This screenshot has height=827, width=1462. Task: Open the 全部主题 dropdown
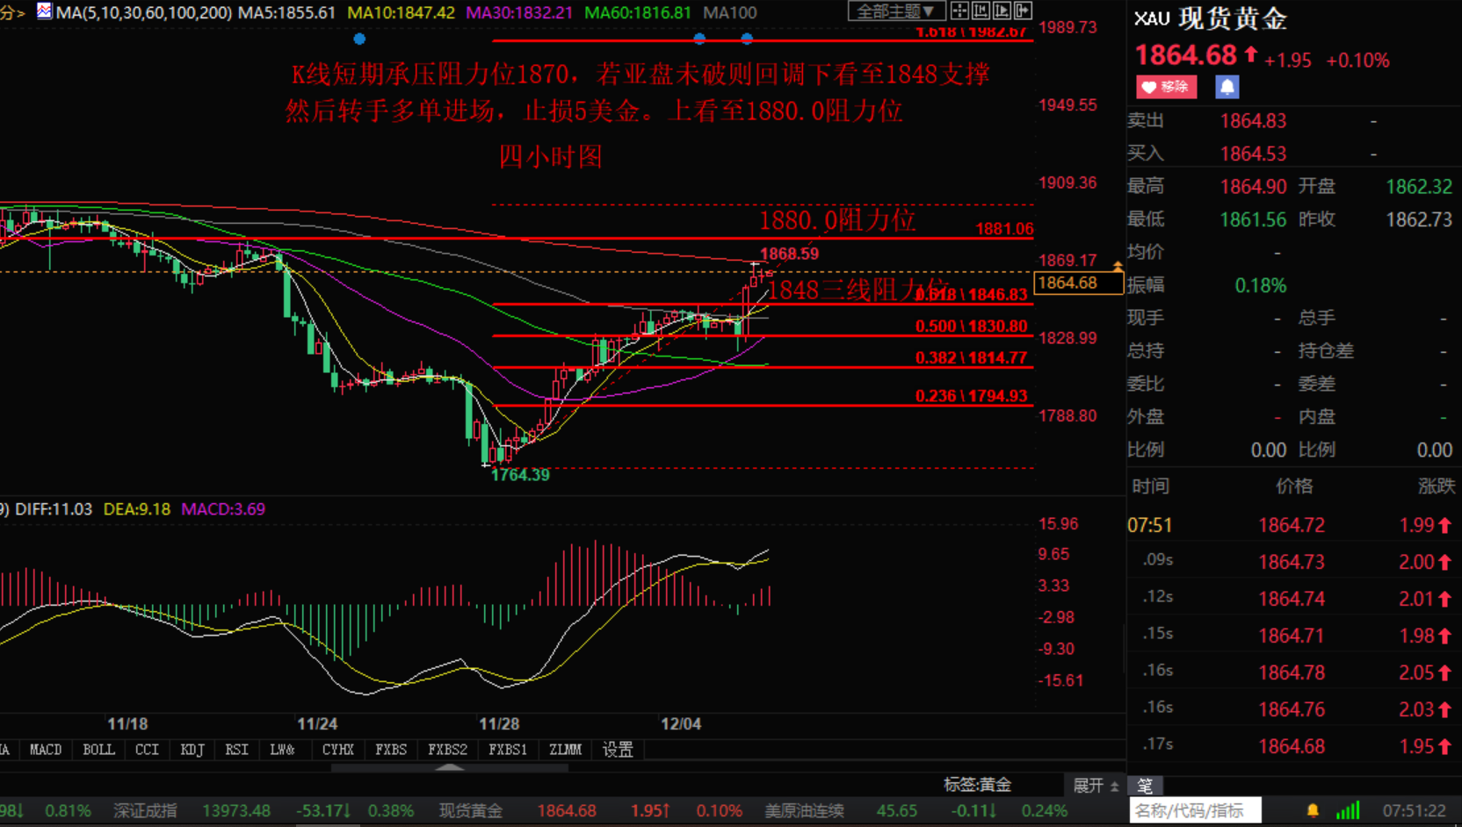(x=896, y=11)
